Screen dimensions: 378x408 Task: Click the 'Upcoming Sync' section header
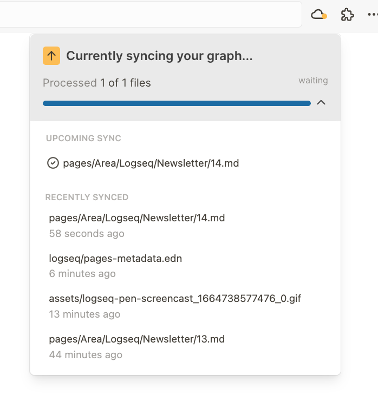click(x=83, y=138)
